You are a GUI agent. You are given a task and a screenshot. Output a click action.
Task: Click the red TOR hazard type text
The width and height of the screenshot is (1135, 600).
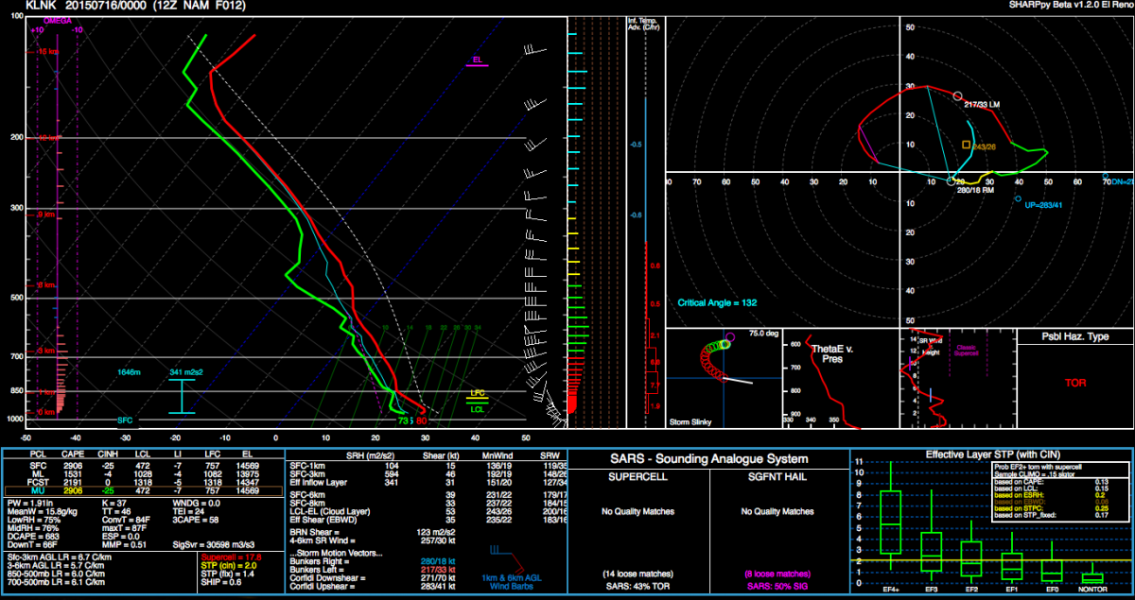[1074, 385]
